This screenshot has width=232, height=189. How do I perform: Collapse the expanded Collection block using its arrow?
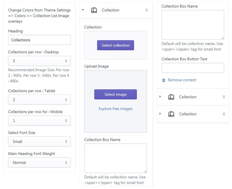(x=83, y=10)
